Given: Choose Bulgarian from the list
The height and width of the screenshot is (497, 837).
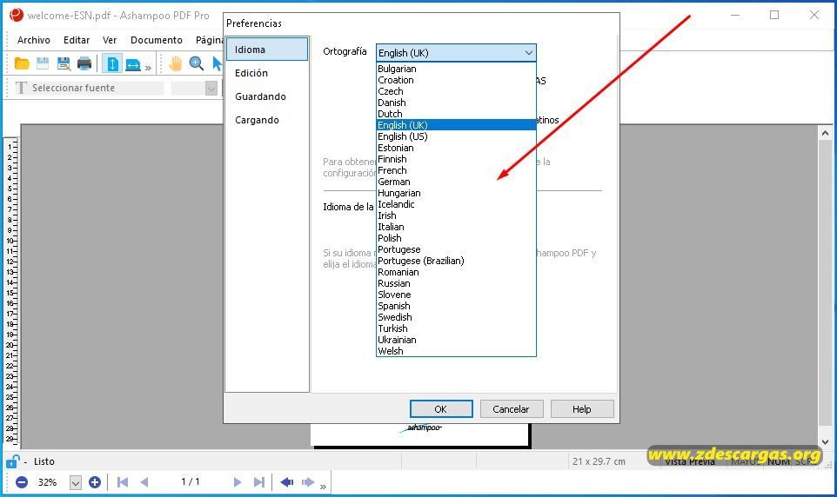Looking at the screenshot, I should point(456,69).
